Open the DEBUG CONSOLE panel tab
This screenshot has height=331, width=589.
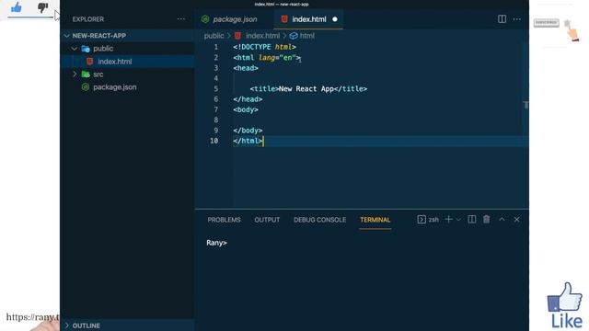tap(319, 220)
